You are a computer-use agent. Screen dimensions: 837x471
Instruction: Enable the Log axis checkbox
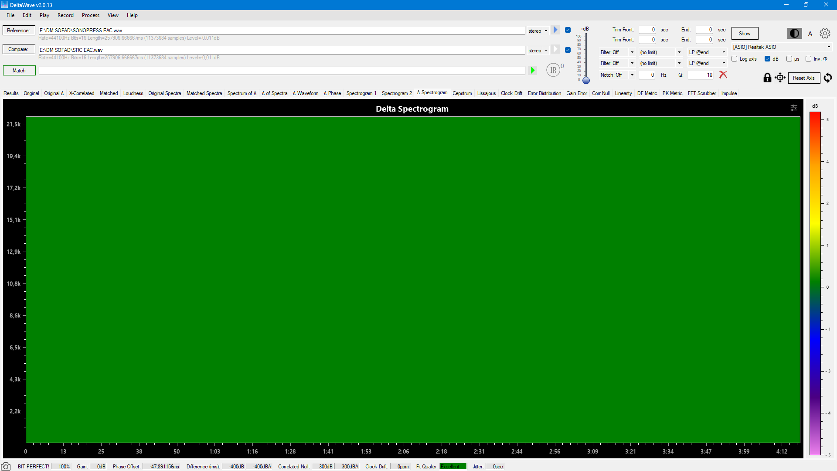click(x=735, y=59)
